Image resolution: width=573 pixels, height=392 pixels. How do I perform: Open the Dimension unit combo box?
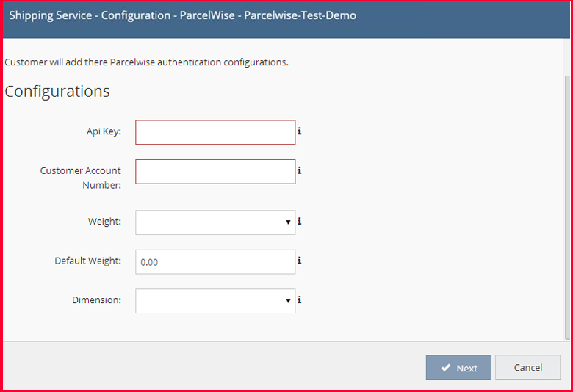215,301
